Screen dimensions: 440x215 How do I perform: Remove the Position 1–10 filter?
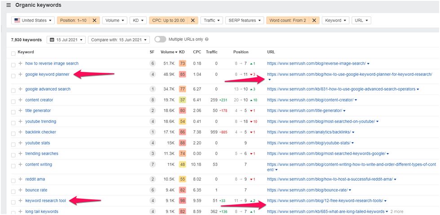[x=94, y=20]
